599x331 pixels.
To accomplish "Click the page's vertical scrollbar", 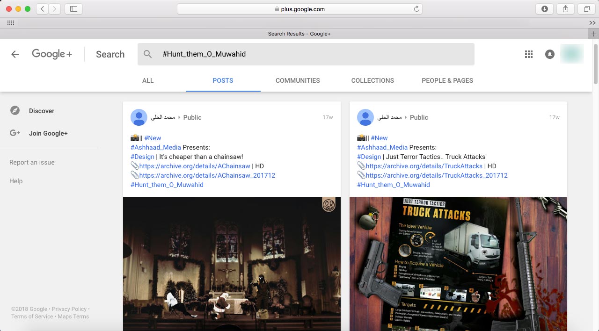I will (595, 63).
